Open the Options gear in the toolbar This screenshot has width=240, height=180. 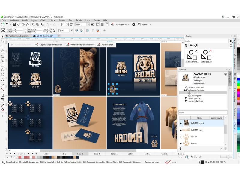tap(134, 25)
